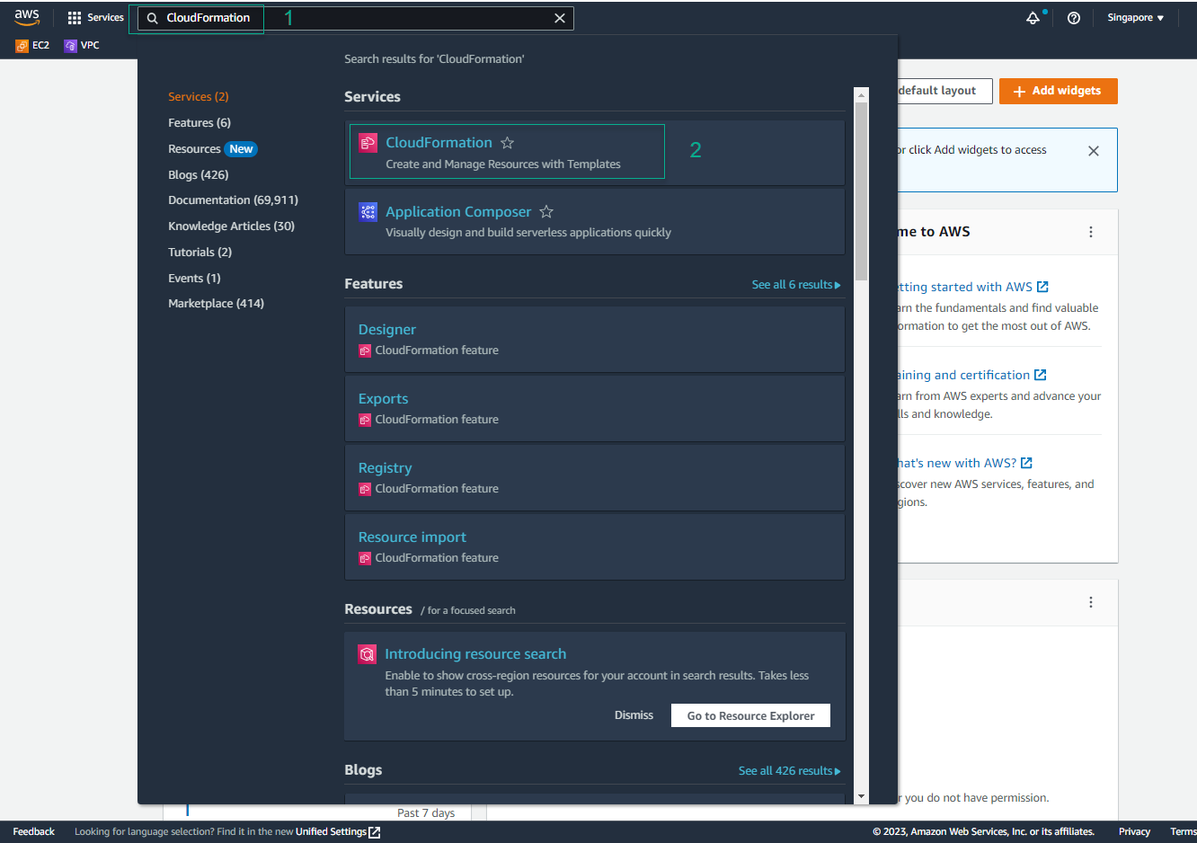Filter results by Marketplace (414)
The height and width of the screenshot is (843, 1197).
(216, 304)
